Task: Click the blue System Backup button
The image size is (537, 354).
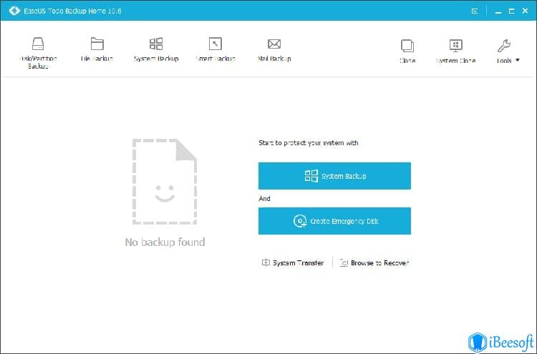Action: point(334,176)
